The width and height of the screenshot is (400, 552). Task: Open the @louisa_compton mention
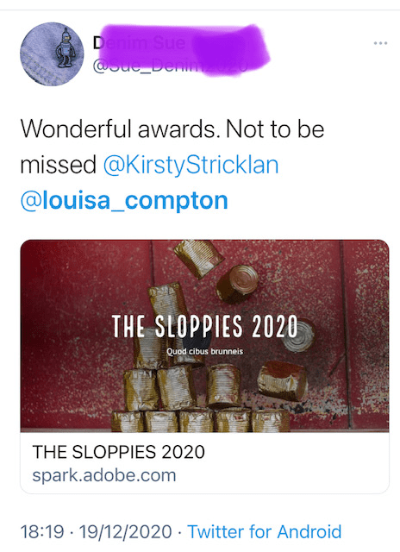click(124, 201)
